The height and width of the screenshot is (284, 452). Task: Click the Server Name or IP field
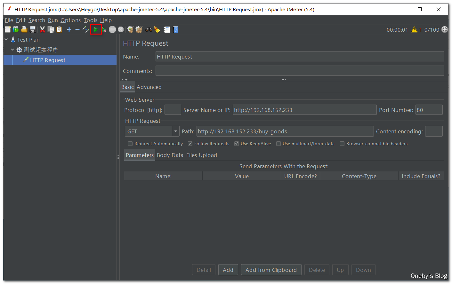click(304, 110)
